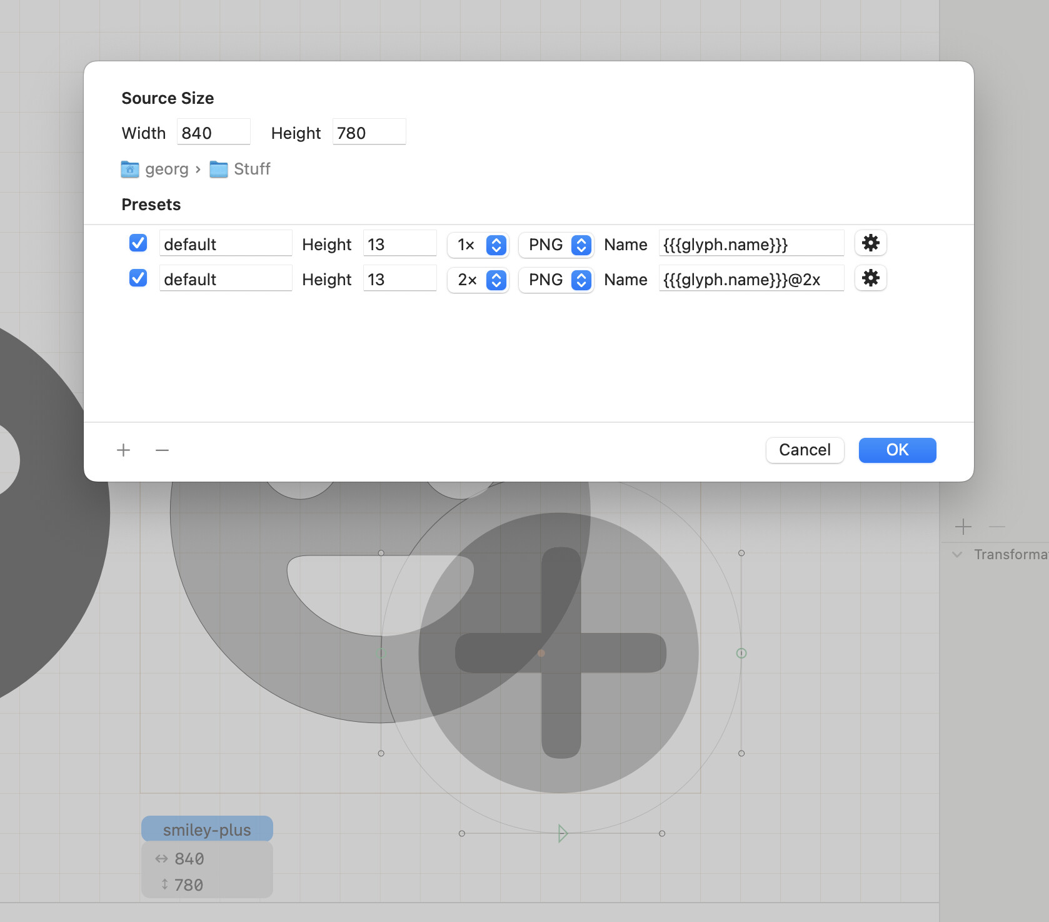
Task: Click the {{{glyph.name}}}@2x name field
Action: (751, 280)
